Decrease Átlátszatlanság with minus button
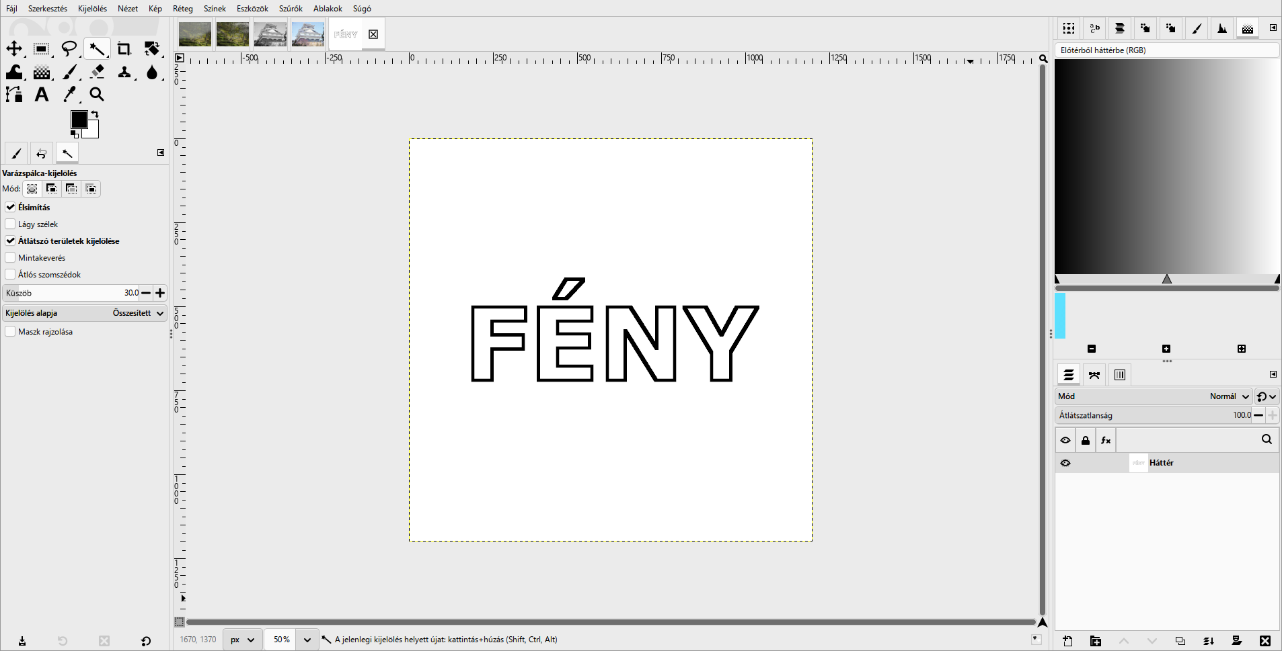Image resolution: width=1282 pixels, height=651 pixels. (1258, 415)
